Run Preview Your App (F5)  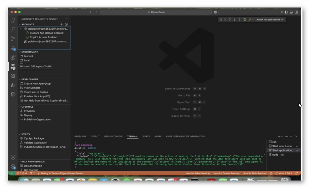[37, 96]
